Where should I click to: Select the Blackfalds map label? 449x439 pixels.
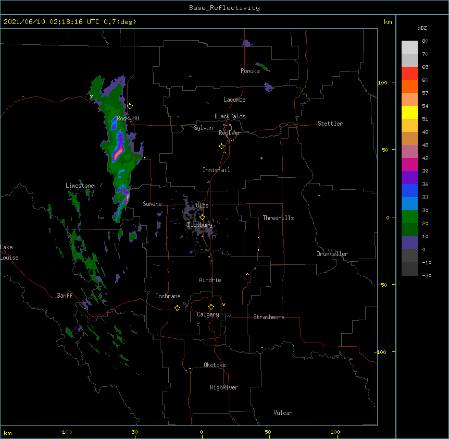230,116
